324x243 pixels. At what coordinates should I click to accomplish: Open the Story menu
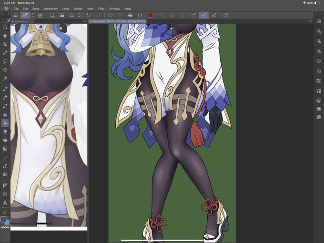(x=36, y=9)
